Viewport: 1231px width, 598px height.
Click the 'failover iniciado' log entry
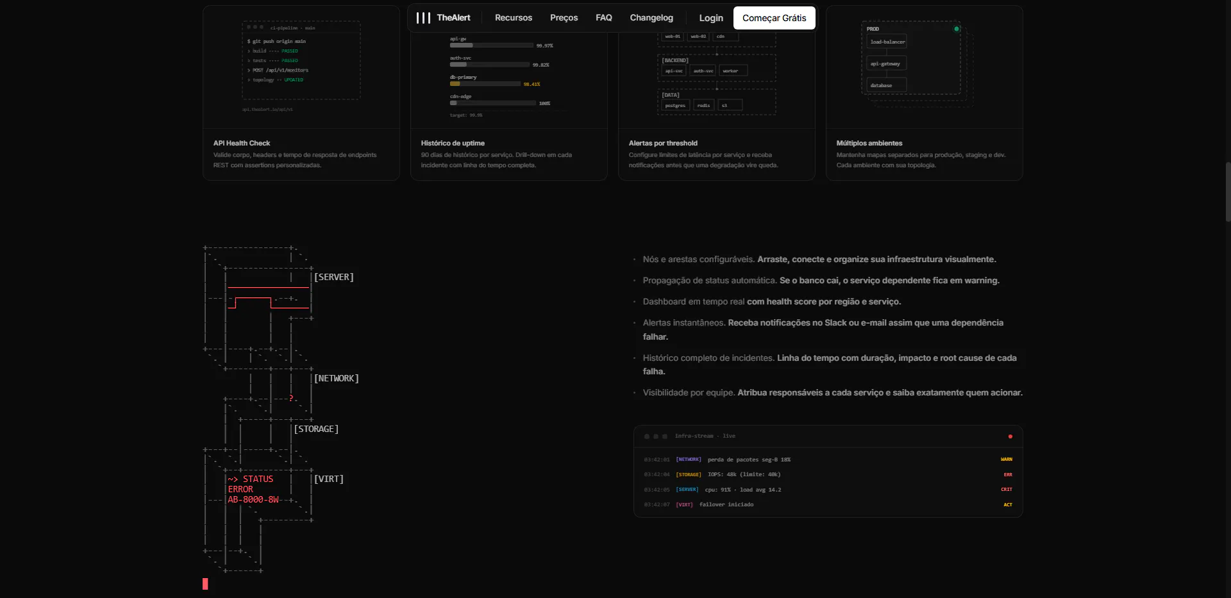pyautogui.click(x=726, y=504)
